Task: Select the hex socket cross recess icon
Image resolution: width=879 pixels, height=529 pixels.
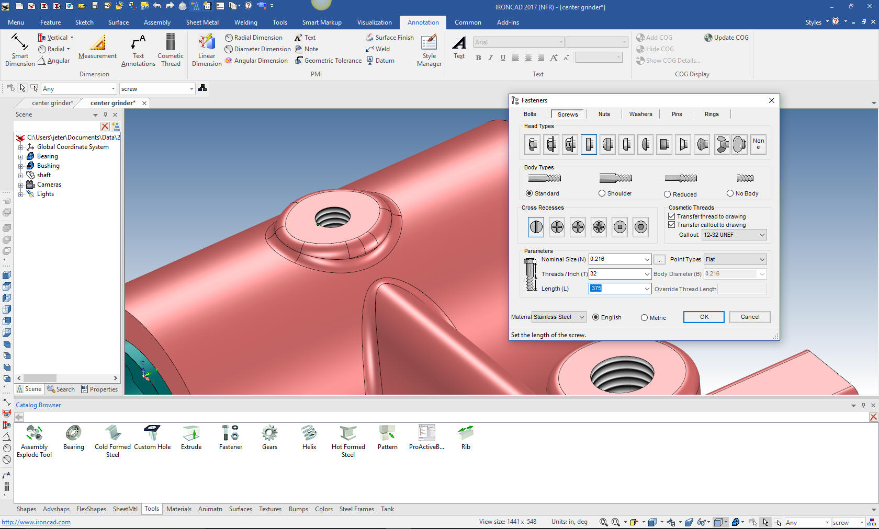Action: (641, 227)
